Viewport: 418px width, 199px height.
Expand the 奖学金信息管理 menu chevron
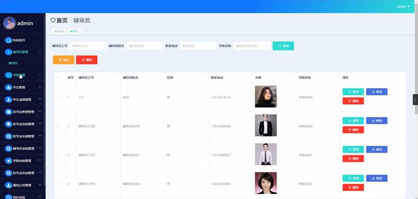tap(40, 124)
